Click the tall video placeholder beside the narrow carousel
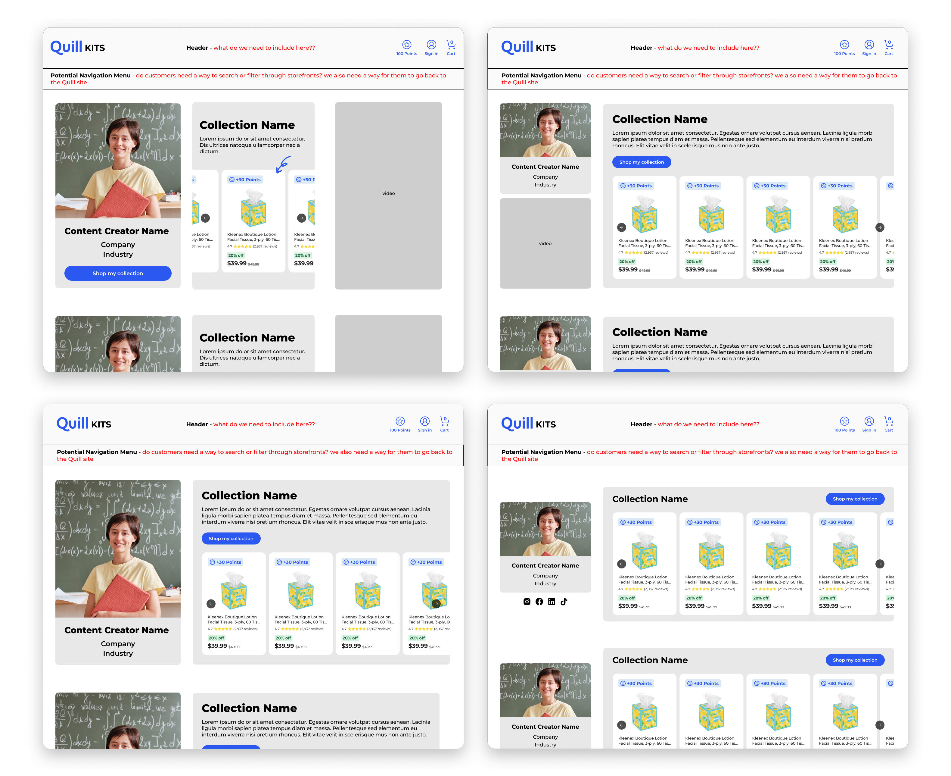The width and height of the screenshot is (951, 776). [388, 195]
